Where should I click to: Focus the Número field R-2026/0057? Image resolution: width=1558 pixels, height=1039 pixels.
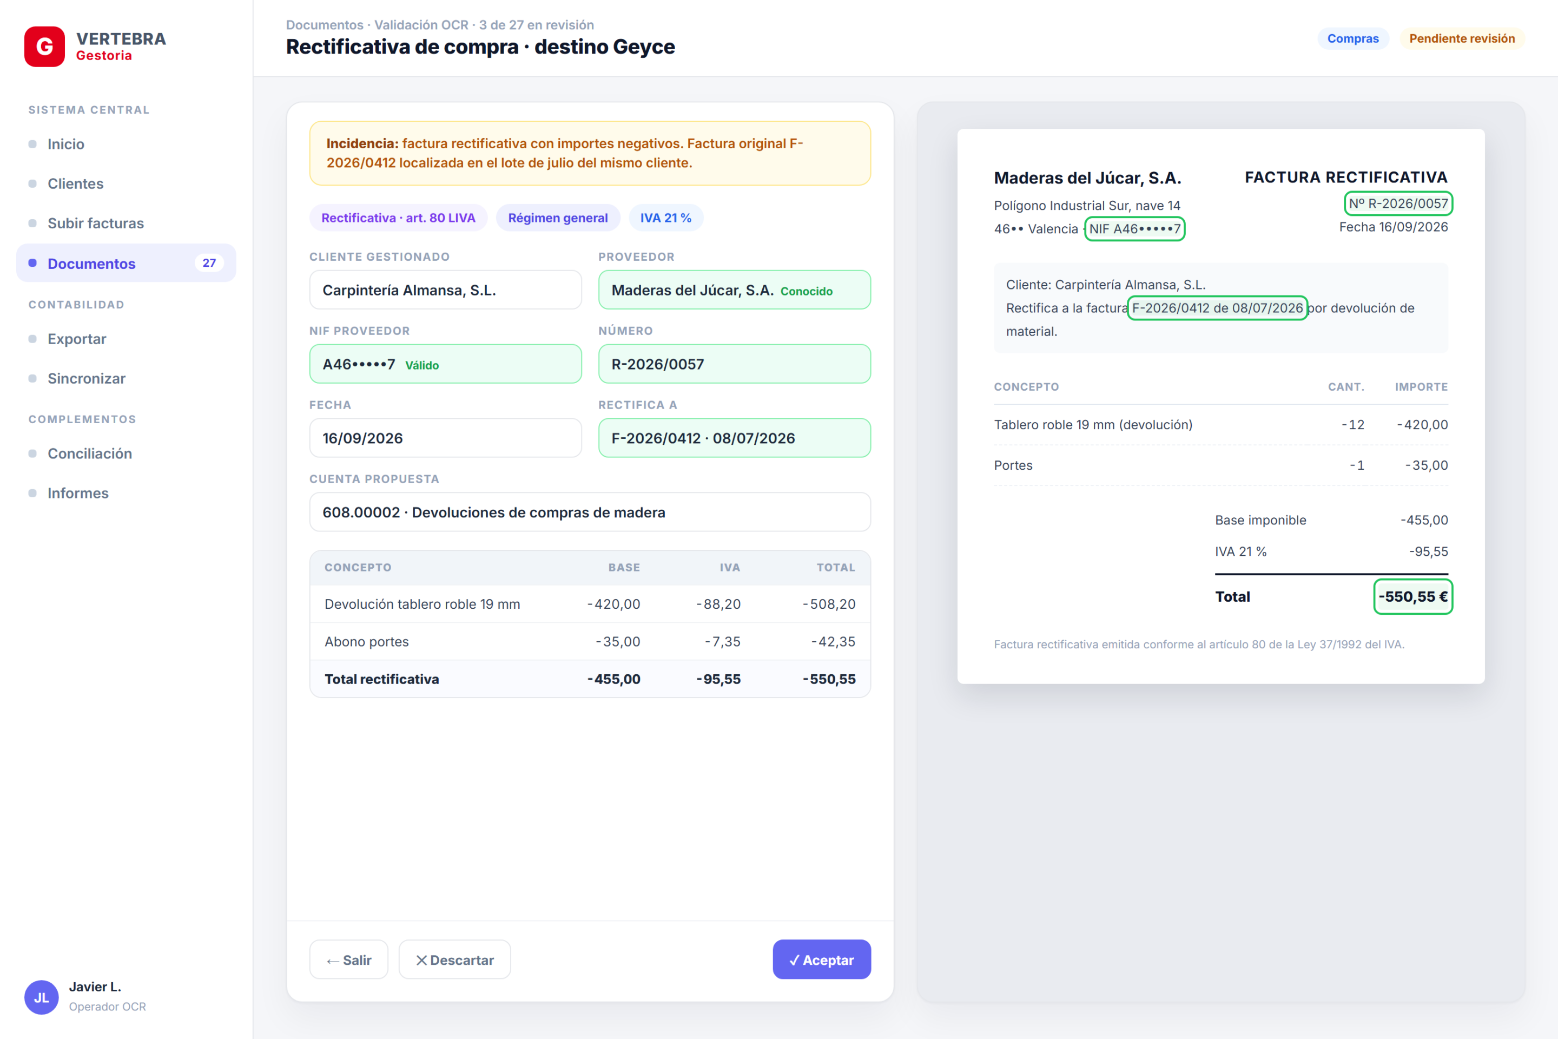click(x=735, y=364)
